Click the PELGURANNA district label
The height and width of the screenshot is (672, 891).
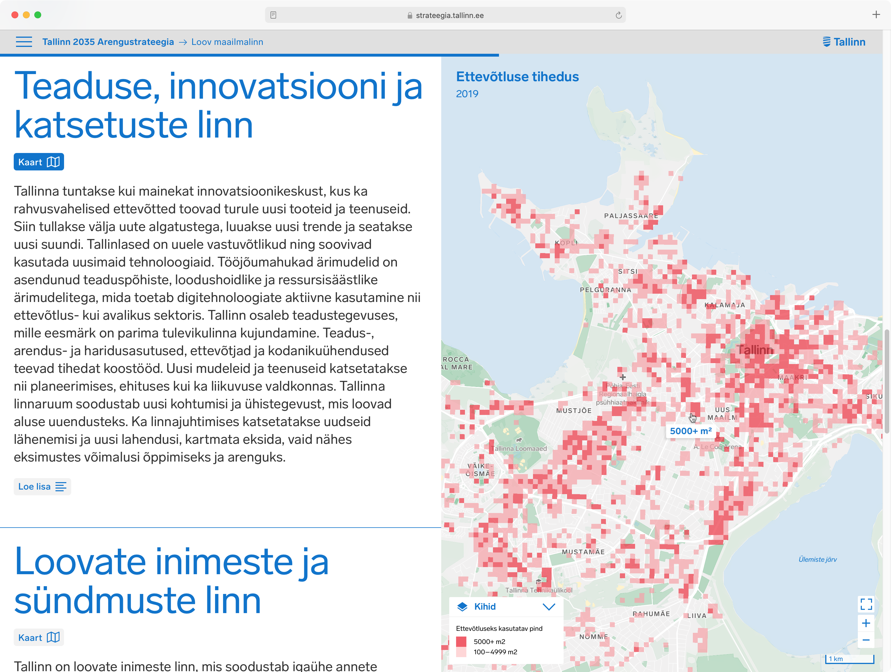pyautogui.click(x=605, y=290)
